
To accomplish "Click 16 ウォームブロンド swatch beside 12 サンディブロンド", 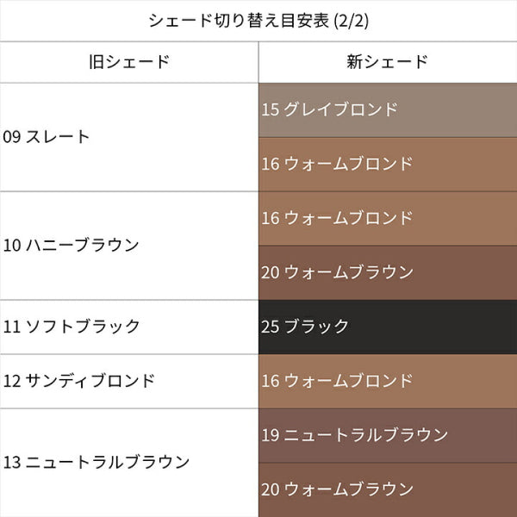I will coord(387,381).
